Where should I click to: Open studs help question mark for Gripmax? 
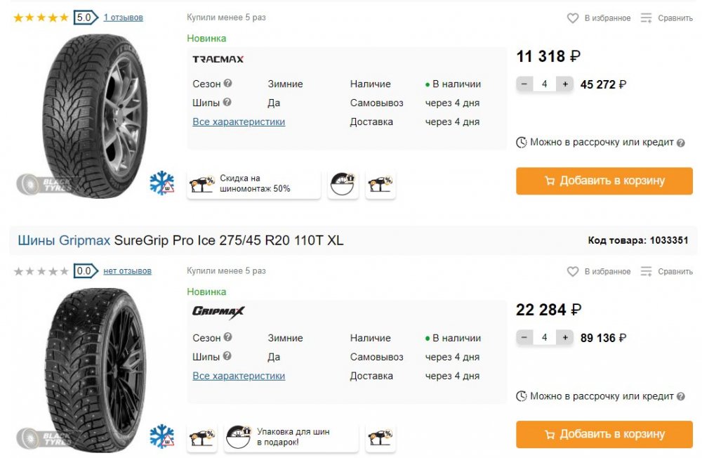click(227, 357)
